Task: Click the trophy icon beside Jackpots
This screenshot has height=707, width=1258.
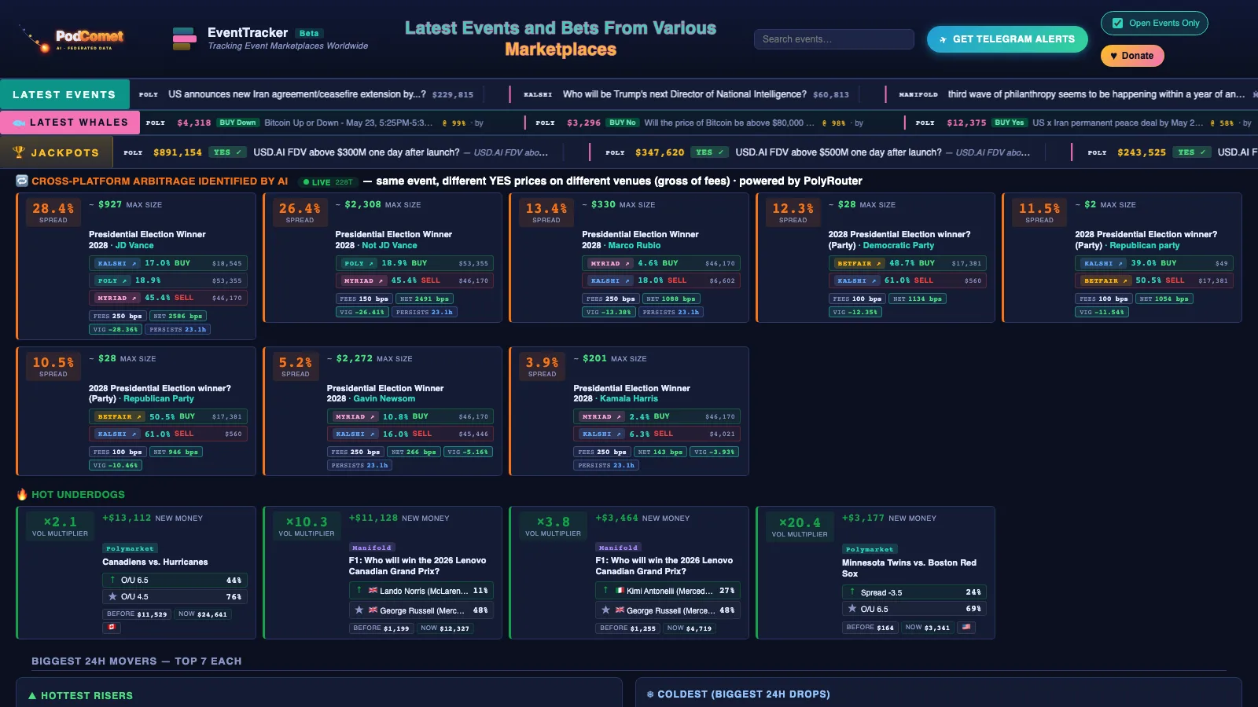Action: tap(19, 152)
